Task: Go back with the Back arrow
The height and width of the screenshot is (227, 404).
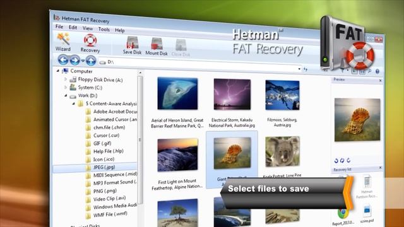Action: pyautogui.click(x=63, y=60)
